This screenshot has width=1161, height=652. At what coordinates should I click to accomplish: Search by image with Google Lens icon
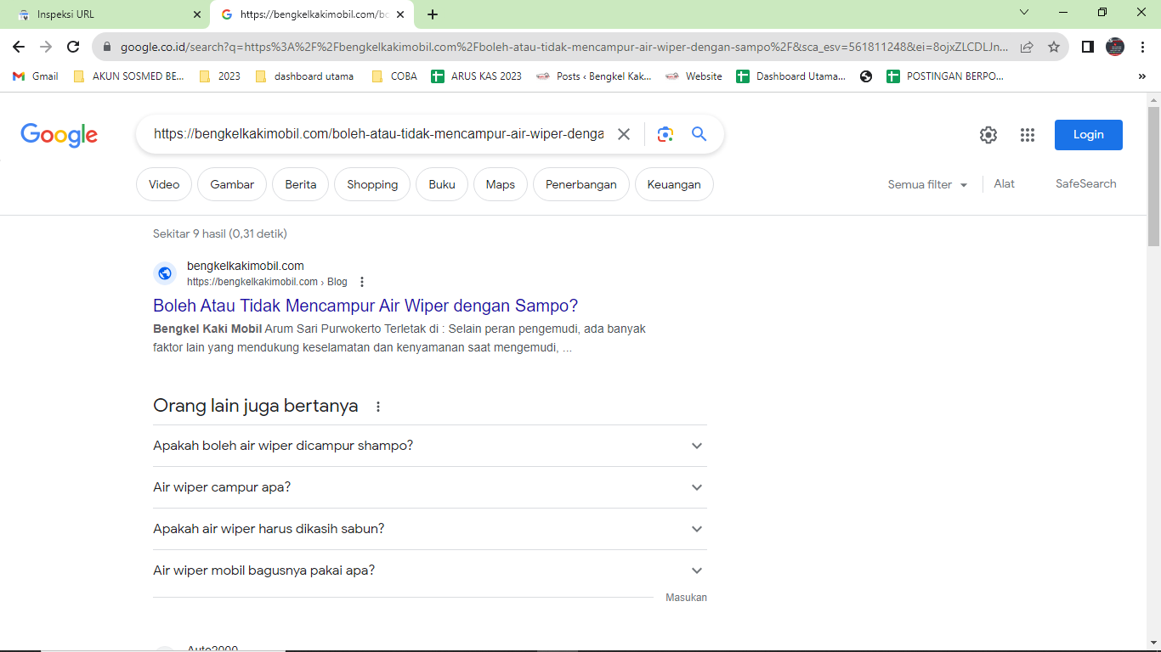click(665, 134)
